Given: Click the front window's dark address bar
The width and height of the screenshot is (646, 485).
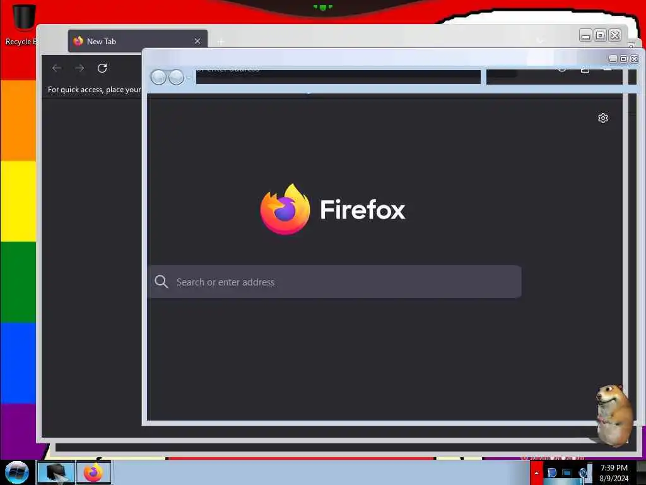Looking at the screenshot, I should (338, 76).
